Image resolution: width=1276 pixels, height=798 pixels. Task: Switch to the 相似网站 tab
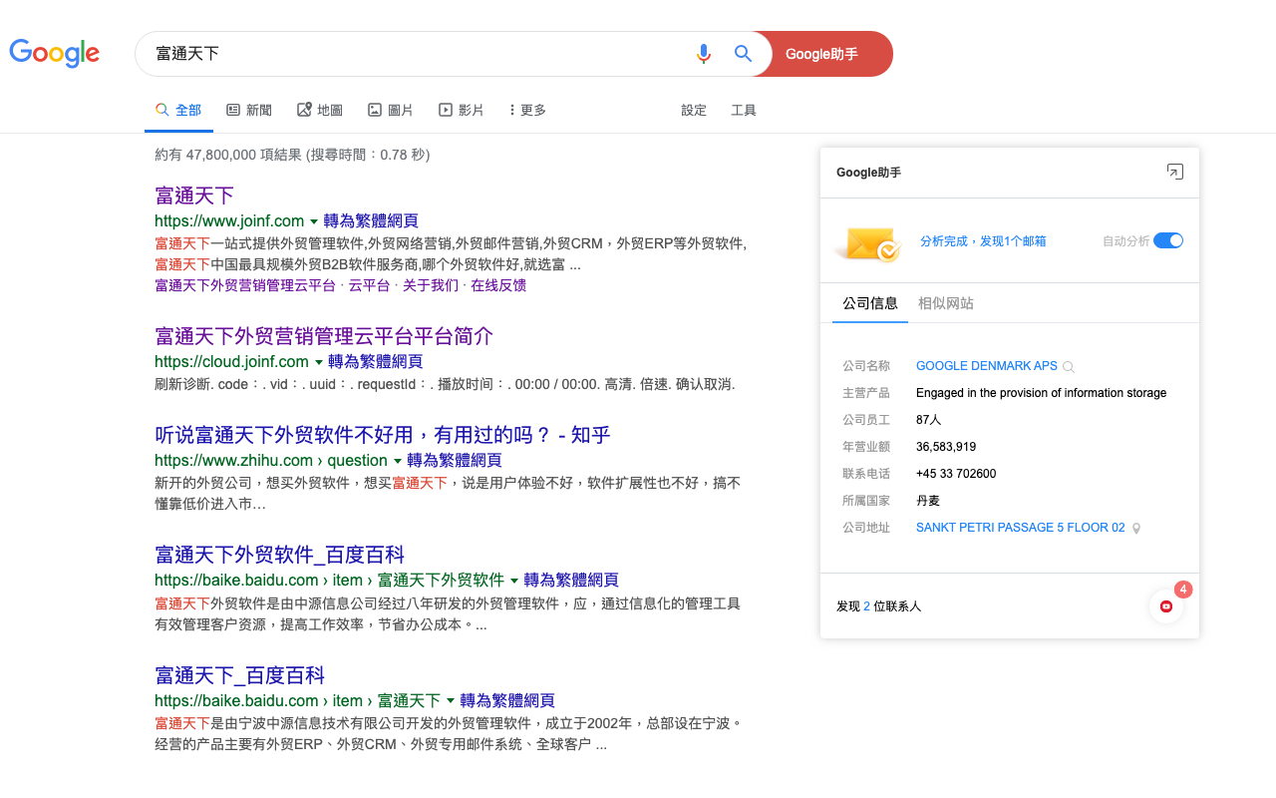[x=946, y=303]
